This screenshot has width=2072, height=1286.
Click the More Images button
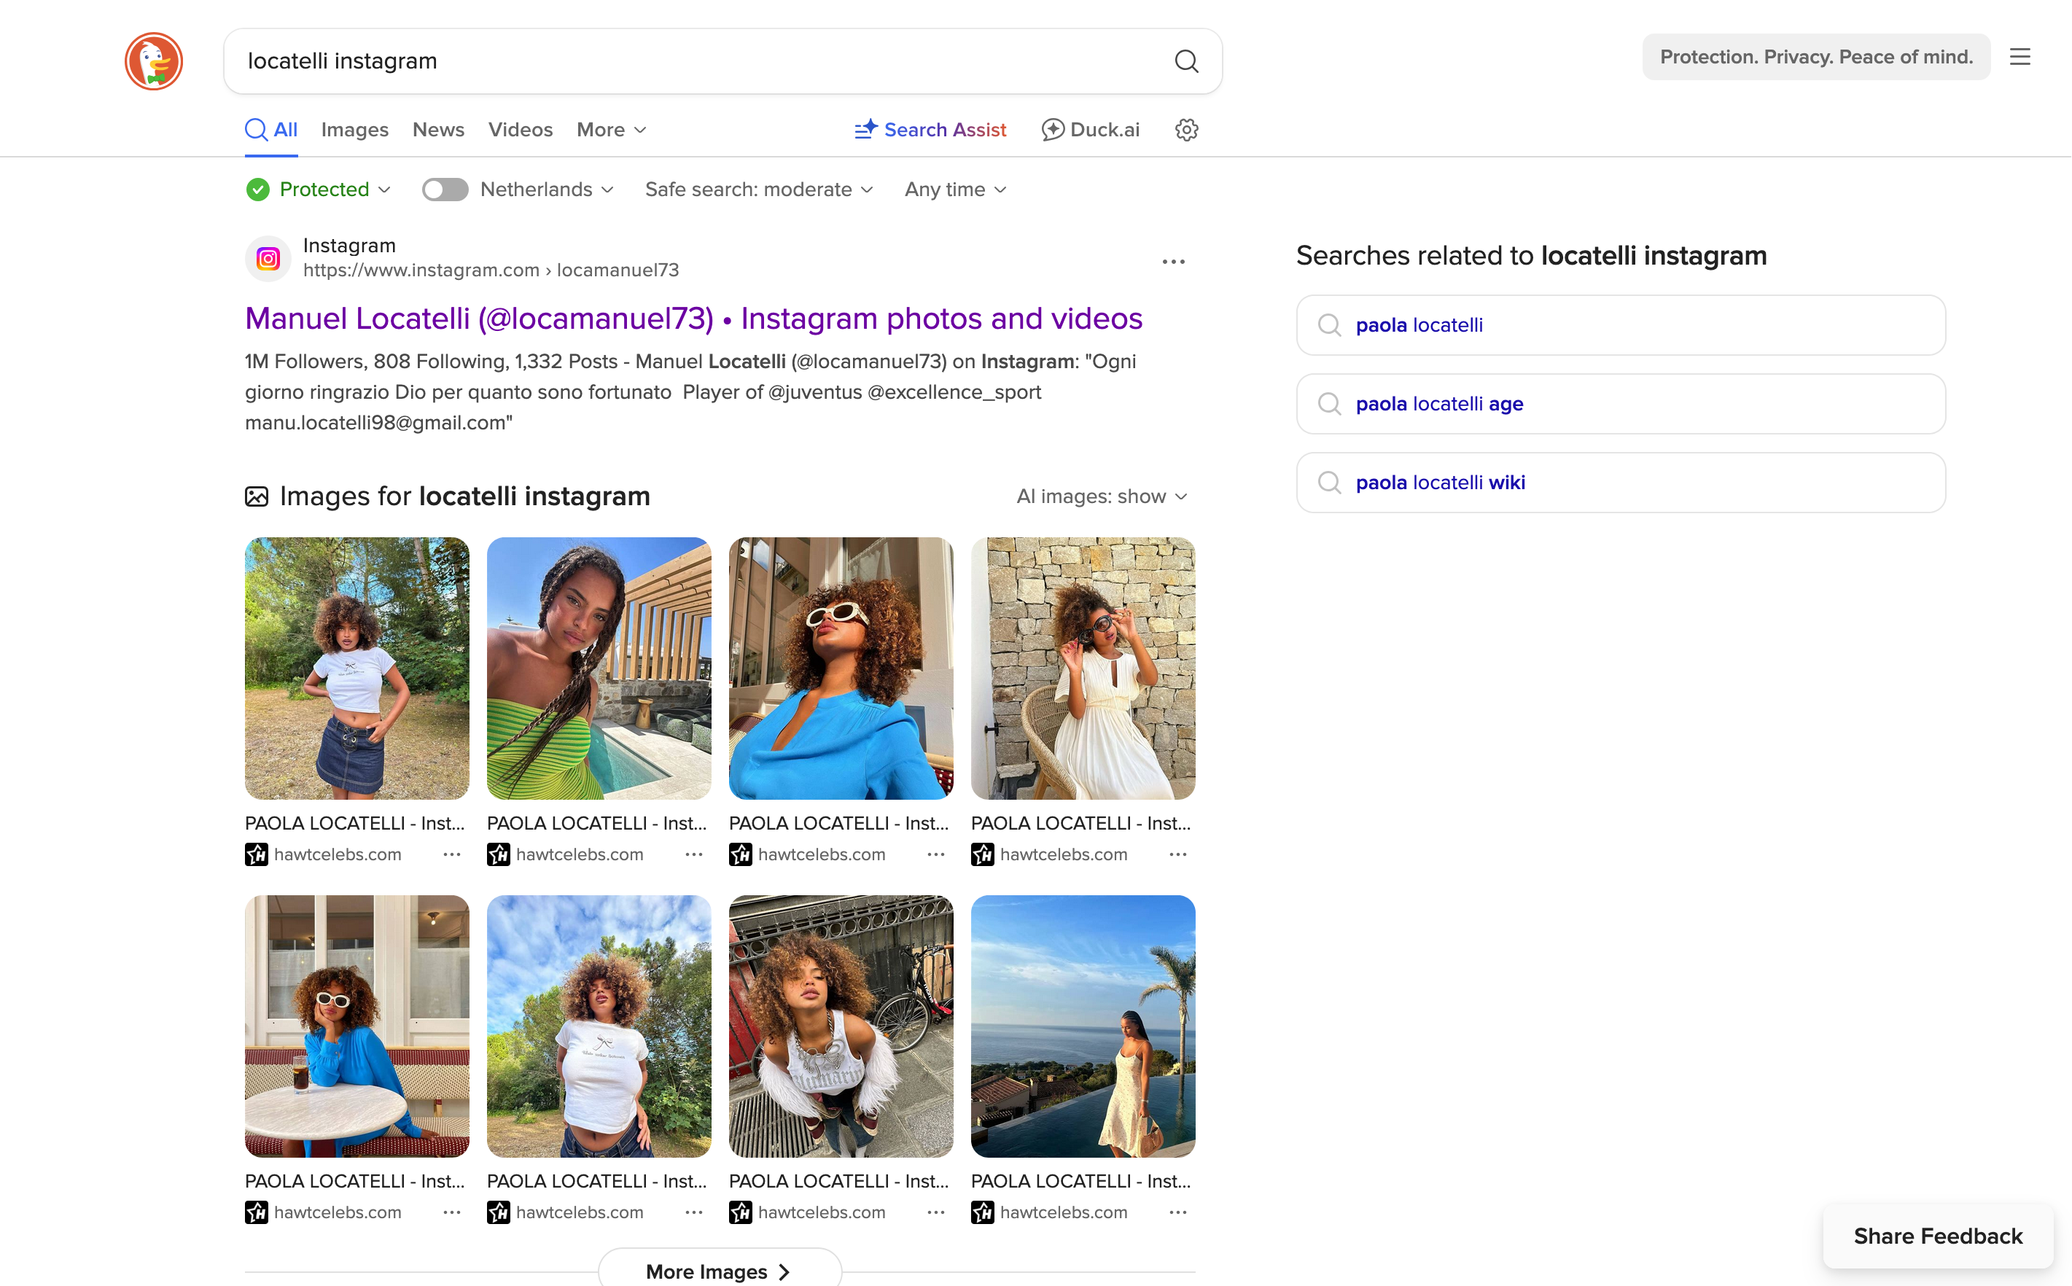pos(719,1270)
